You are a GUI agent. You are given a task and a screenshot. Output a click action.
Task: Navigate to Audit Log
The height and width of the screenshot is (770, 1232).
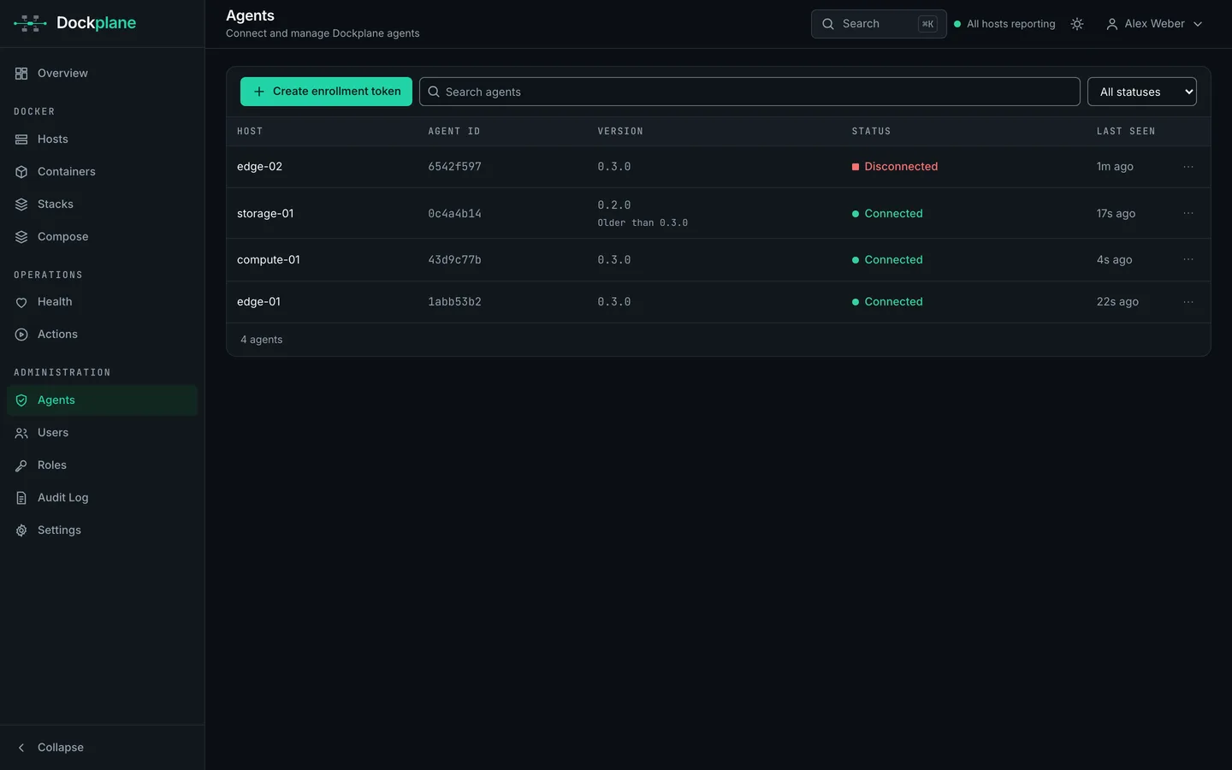coord(103,498)
